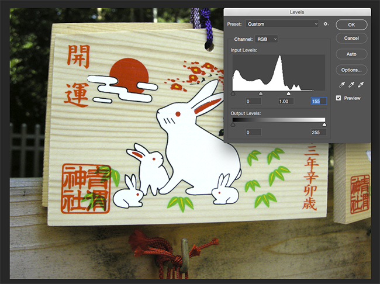The image size is (380, 284).
Task: Click the histogram display in Levels
Action: coord(279,72)
